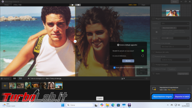Enable Processo in due passaggi checkbox
Screen dimensions: 192x108
[154, 43]
